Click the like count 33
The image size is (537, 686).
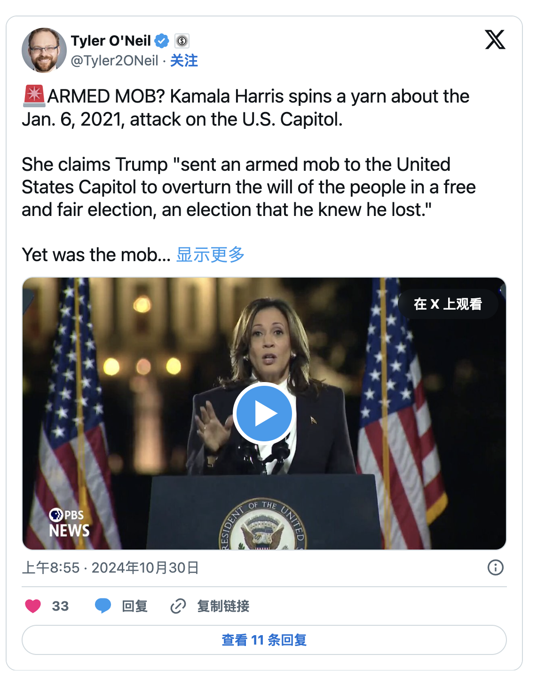[60, 606]
